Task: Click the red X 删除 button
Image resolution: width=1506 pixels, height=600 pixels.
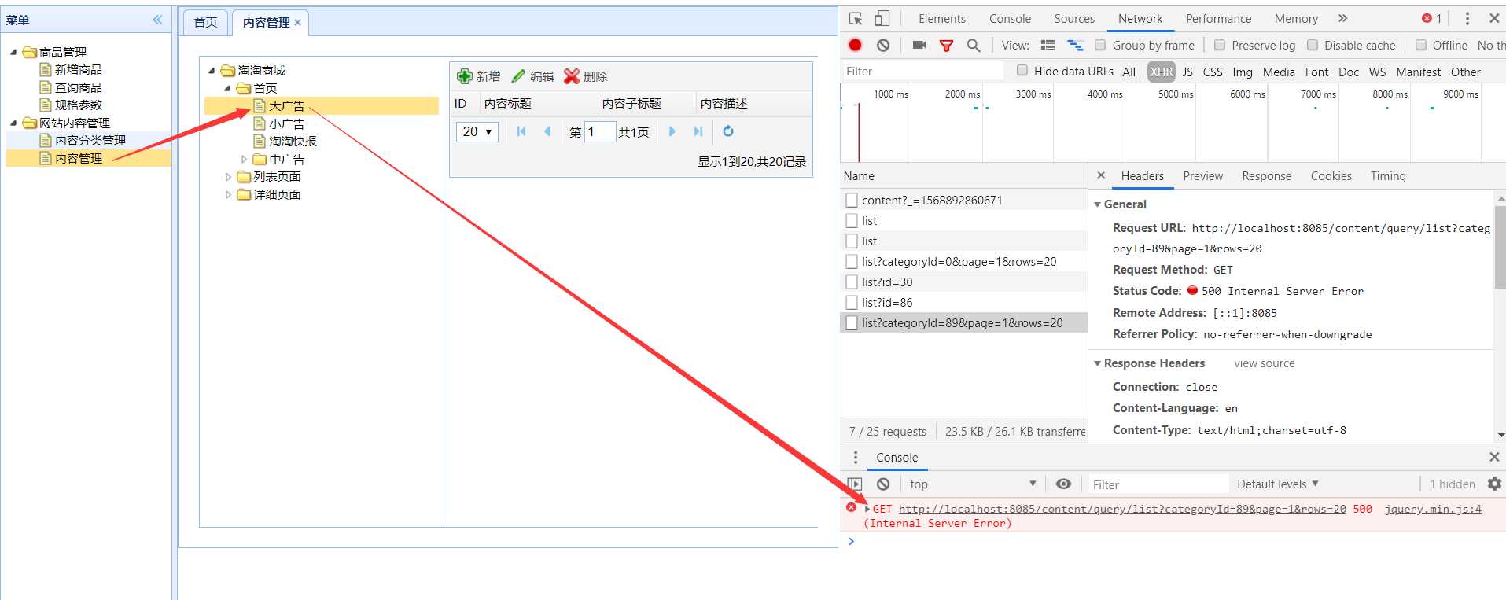Action: 586,76
